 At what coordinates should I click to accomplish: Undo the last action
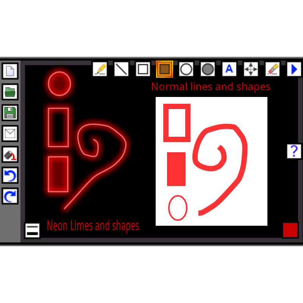10,175
